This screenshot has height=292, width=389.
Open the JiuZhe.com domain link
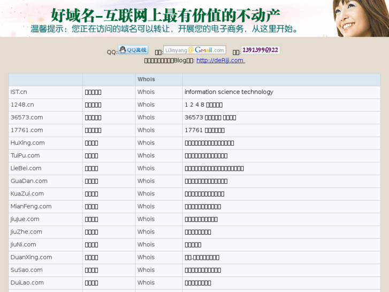(x=26, y=232)
